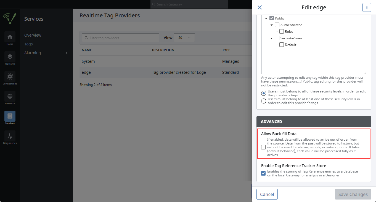This screenshot has height=202, width=376.
Task: Click the Services panel heading
Action: click(34, 19)
